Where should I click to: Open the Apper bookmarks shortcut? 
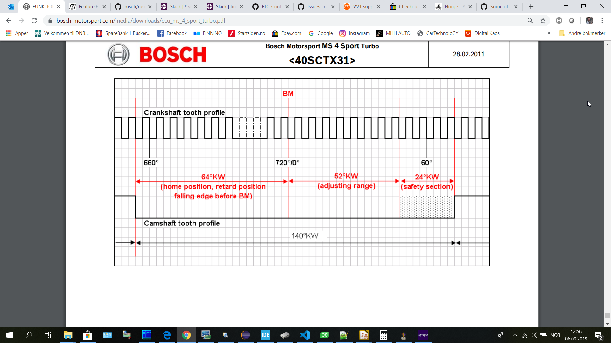point(17,33)
